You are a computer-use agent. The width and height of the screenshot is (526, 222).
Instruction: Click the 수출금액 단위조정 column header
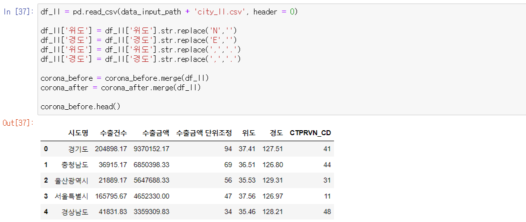point(204,133)
